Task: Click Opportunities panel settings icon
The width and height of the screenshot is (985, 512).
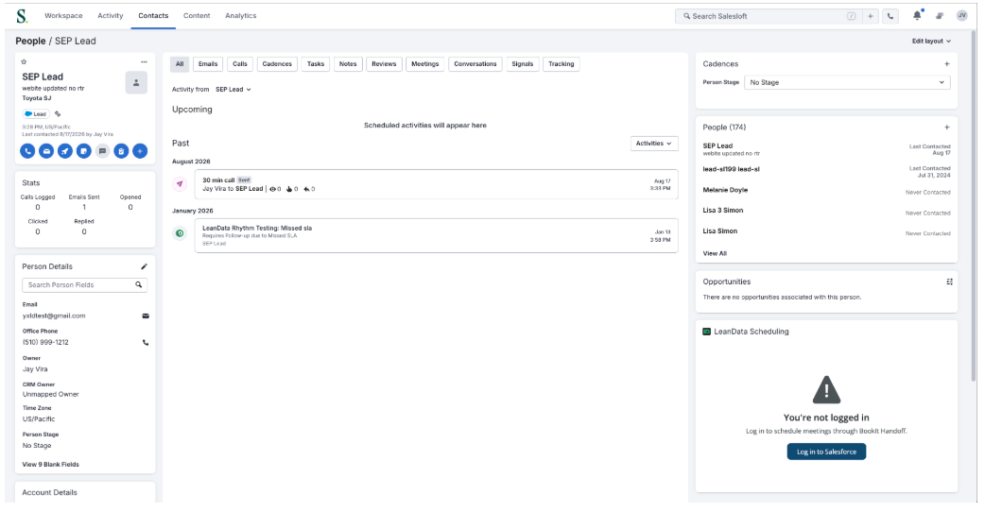Action: click(949, 282)
